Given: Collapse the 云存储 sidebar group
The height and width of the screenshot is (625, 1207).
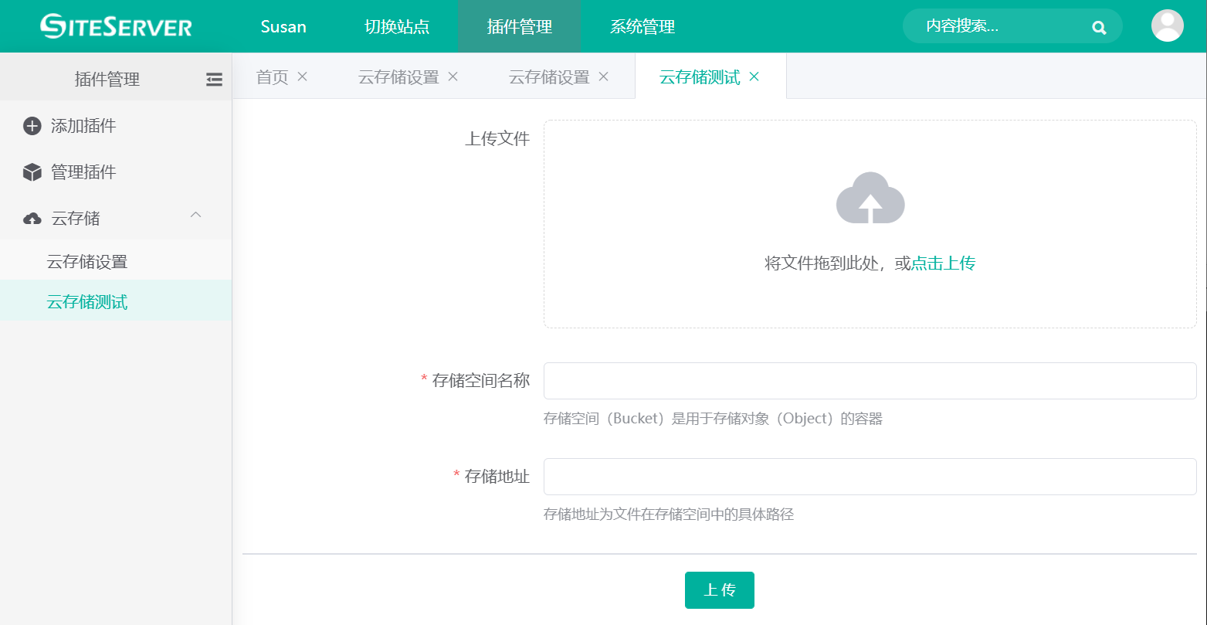Looking at the screenshot, I should tap(196, 216).
